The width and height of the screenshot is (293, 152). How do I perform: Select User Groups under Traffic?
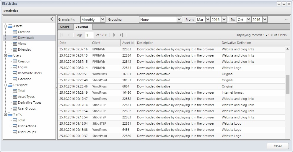pyautogui.click(x=27, y=132)
